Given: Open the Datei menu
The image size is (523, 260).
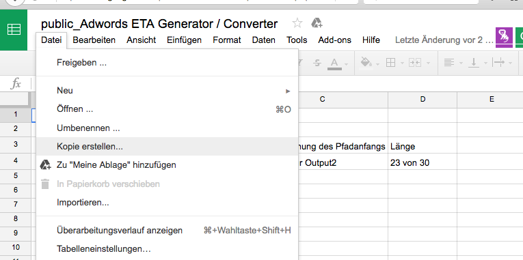Looking at the screenshot, I should click(51, 40).
